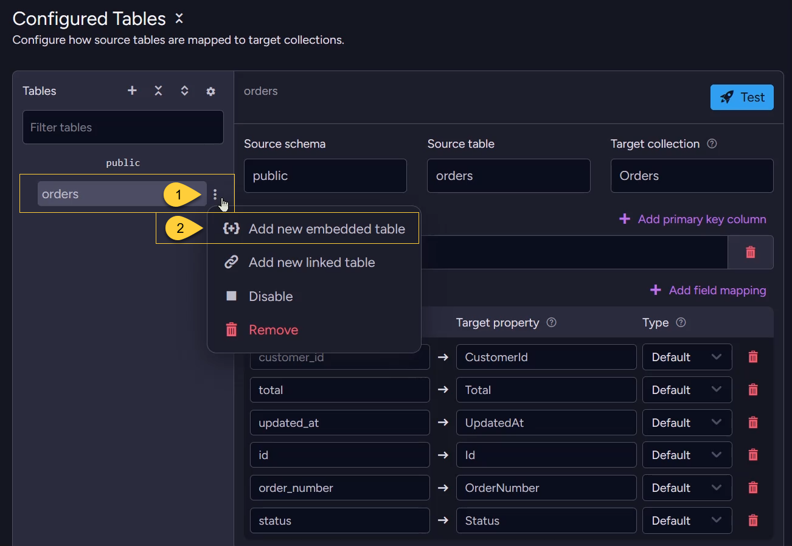The height and width of the screenshot is (546, 792).
Task: Click target property Total field
Action: coord(546,390)
